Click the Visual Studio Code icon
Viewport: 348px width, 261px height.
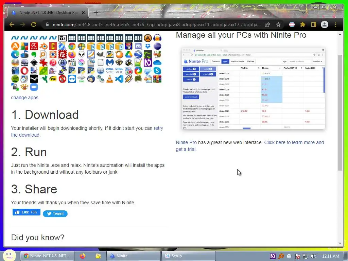119,79
